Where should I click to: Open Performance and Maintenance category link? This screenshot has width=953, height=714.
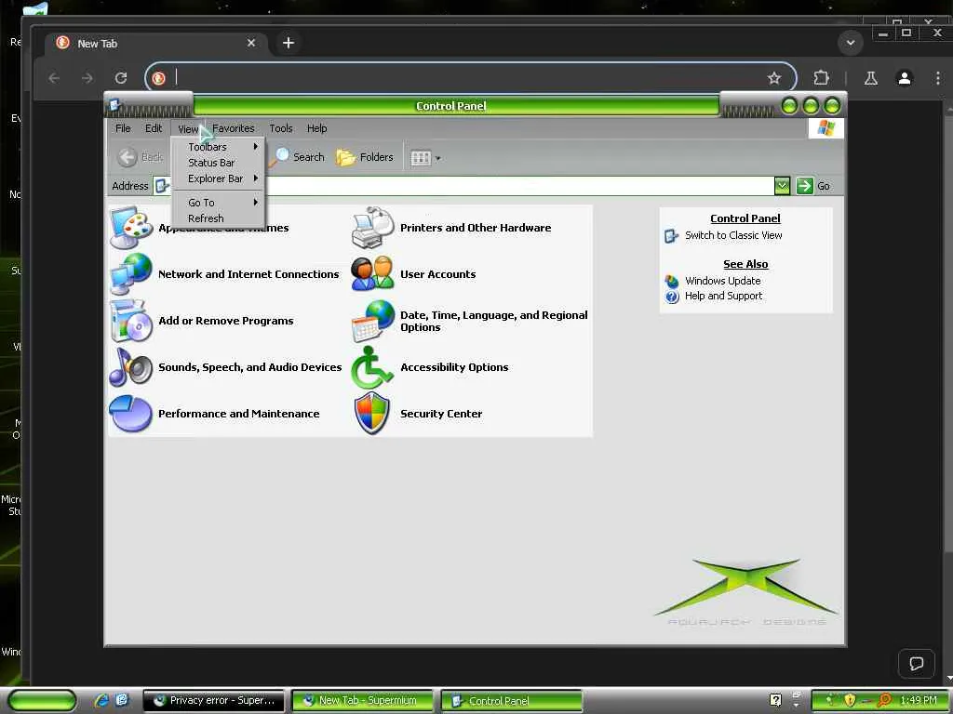pos(239,414)
